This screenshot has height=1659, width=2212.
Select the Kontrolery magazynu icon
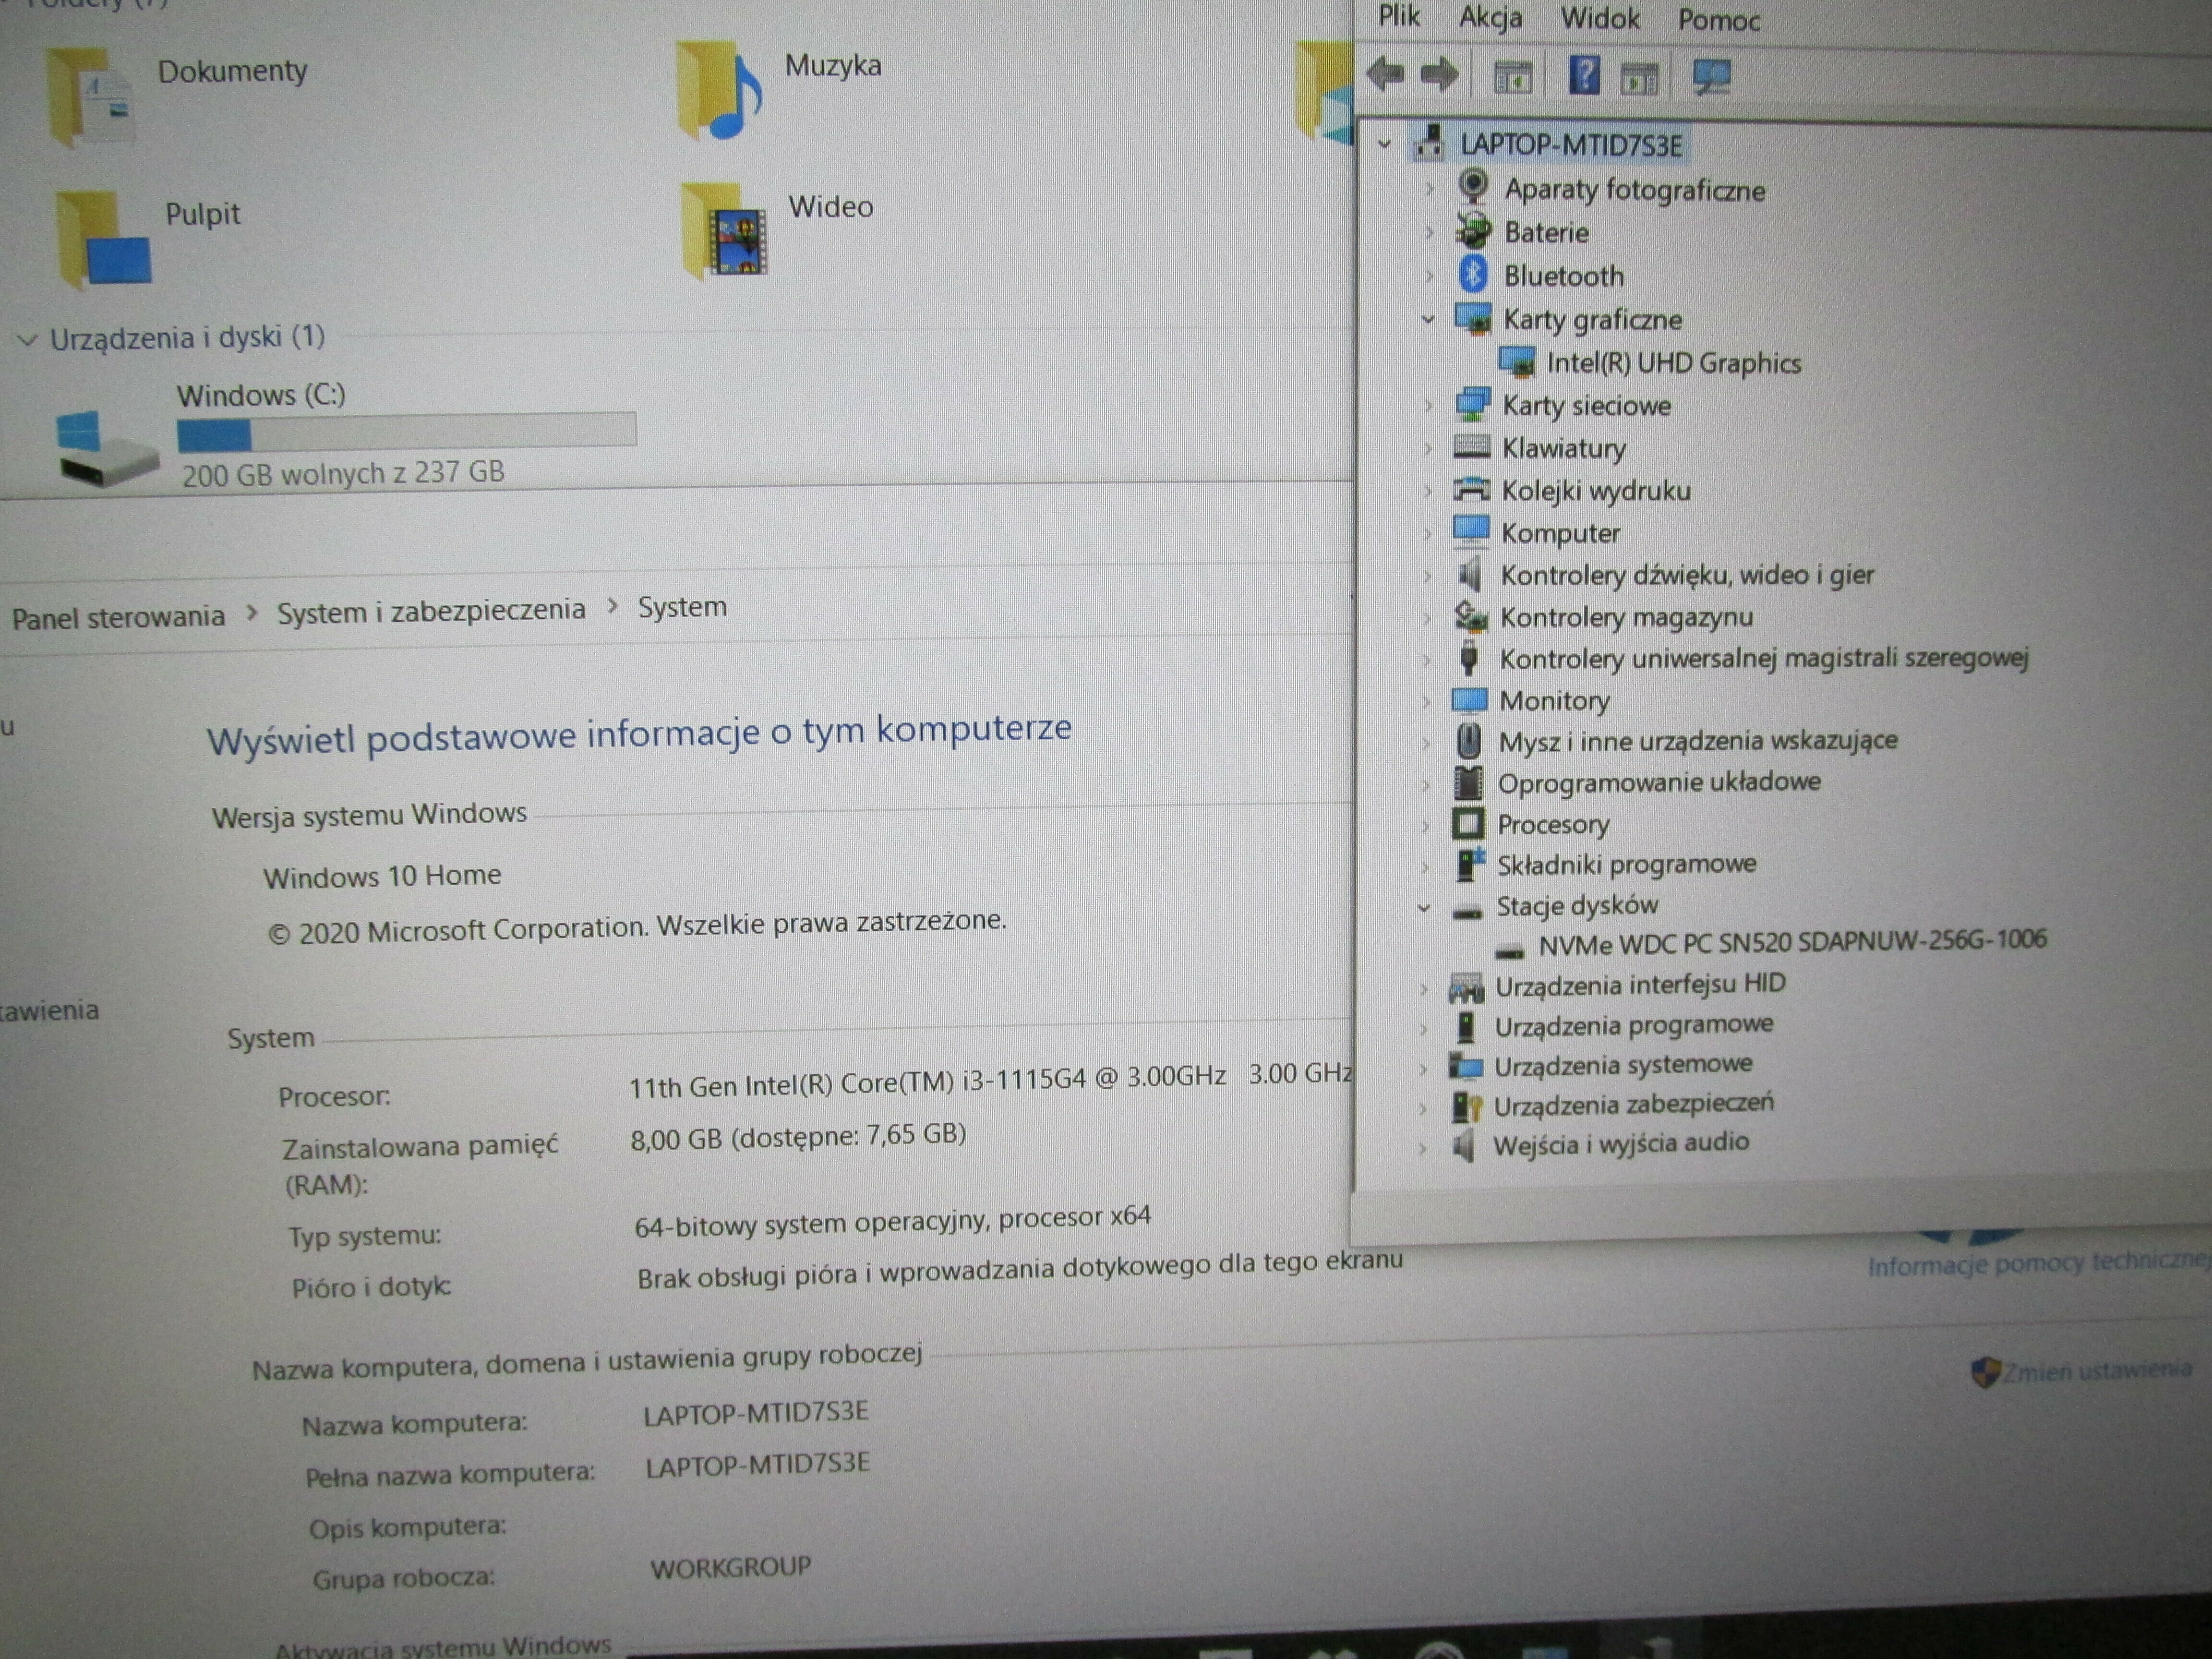[1470, 616]
